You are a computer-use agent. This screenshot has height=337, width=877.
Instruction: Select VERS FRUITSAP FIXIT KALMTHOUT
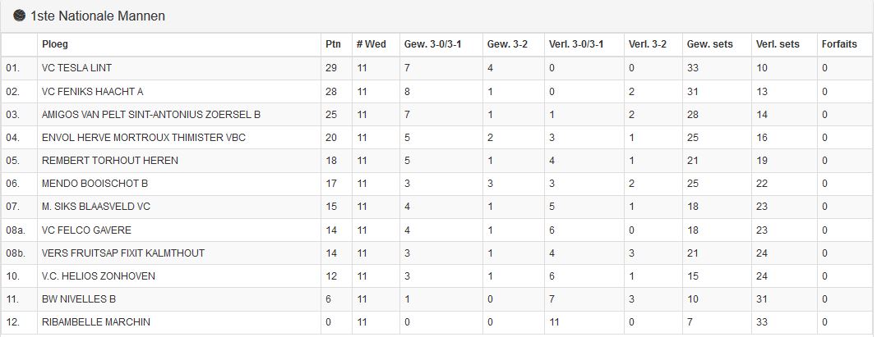point(123,253)
